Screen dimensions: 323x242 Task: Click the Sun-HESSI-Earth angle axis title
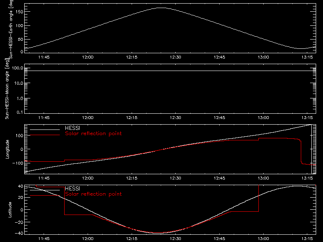pos(11,29)
